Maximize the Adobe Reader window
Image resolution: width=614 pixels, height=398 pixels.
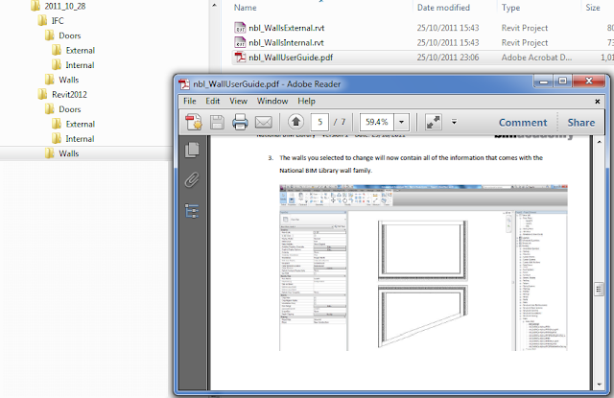tap(563, 82)
